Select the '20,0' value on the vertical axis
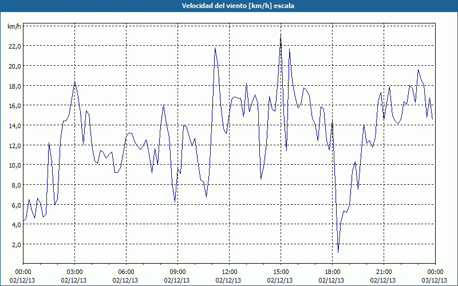This screenshot has width=458, height=286. click(15, 66)
